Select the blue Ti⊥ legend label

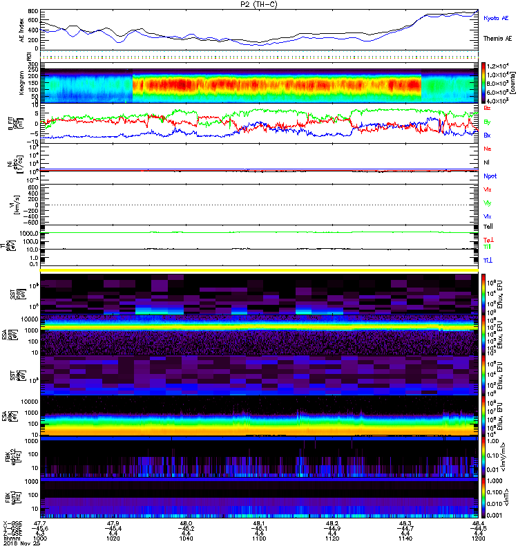(x=488, y=261)
